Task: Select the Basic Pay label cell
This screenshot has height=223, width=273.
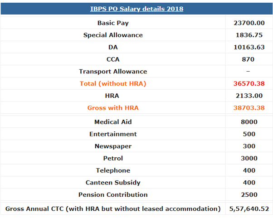Action: (113, 23)
